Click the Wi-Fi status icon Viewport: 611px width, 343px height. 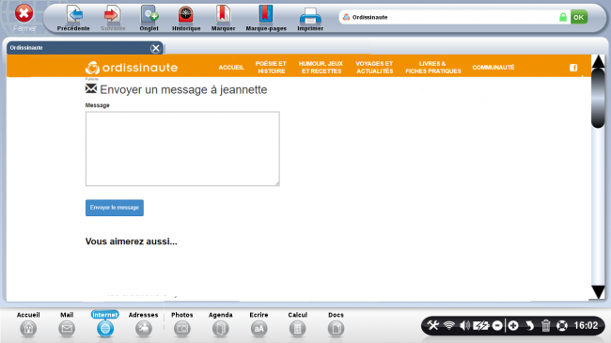[x=449, y=325]
